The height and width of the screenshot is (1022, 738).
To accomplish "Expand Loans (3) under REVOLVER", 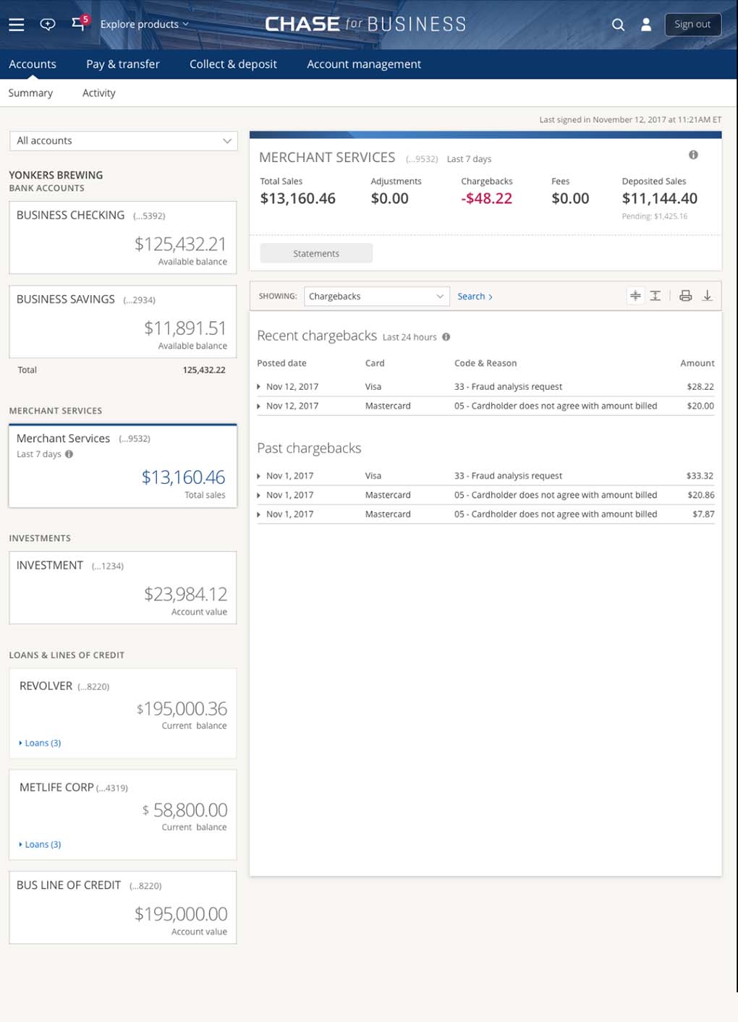I will coord(41,744).
